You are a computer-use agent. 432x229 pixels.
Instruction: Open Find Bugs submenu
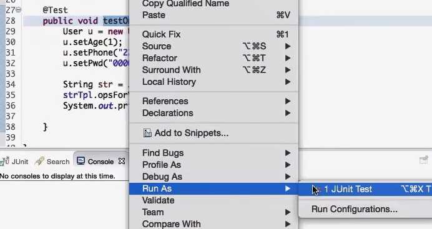click(x=214, y=153)
